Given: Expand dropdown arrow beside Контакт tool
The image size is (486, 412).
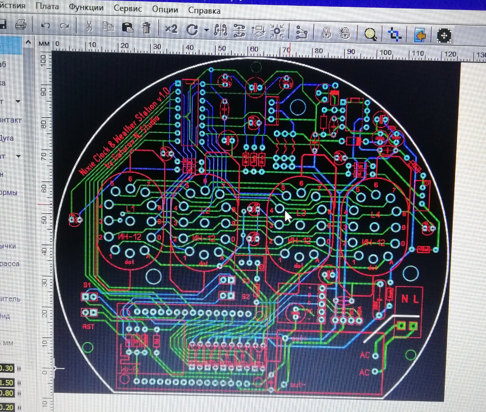Looking at the screenshot, I should pyautogui.click(x=18, y=101).
